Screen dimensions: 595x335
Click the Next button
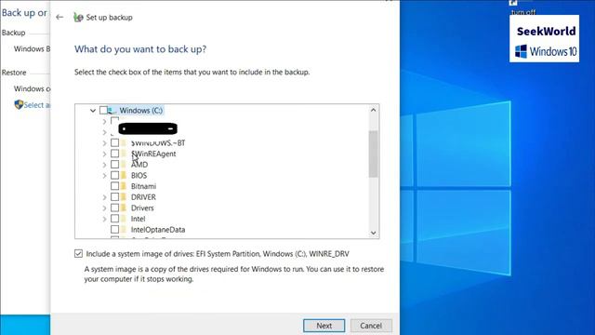click(x=324, y=326)
